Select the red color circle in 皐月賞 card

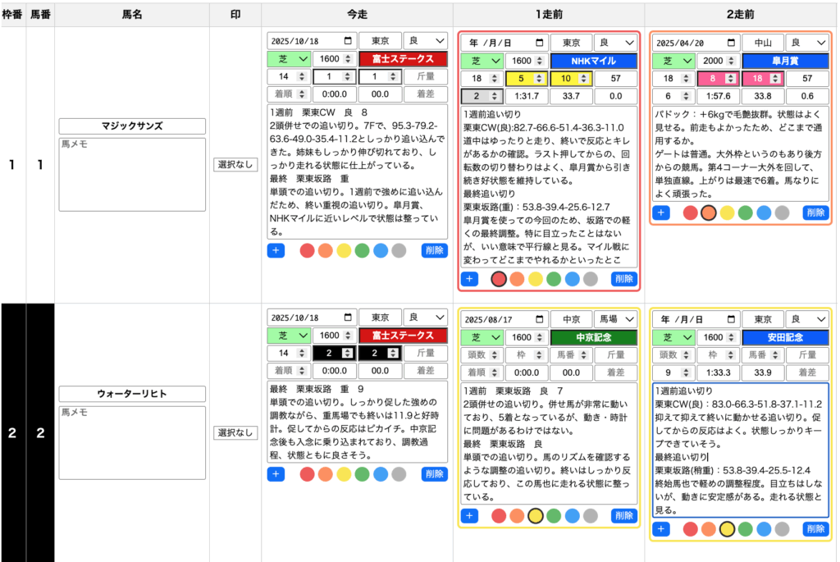tap(691, 212)
